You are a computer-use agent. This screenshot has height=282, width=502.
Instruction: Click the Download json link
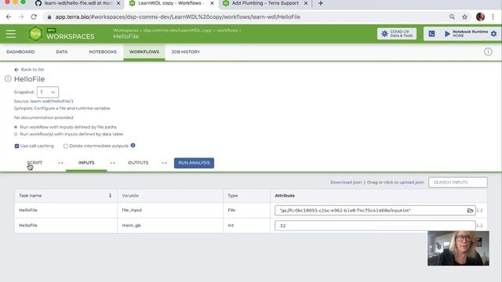(346, 183)
